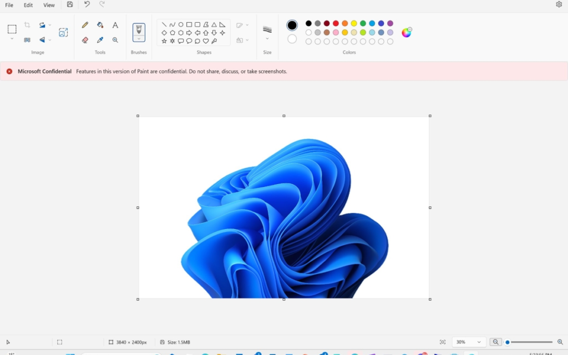This screenshot has width=568, height=355.
Task: Expand the Brushes dropdown chevron
Action: [x=139, y=39]
